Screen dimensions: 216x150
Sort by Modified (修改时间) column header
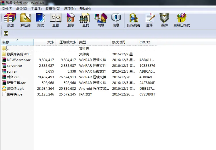[x=124, y=42]
